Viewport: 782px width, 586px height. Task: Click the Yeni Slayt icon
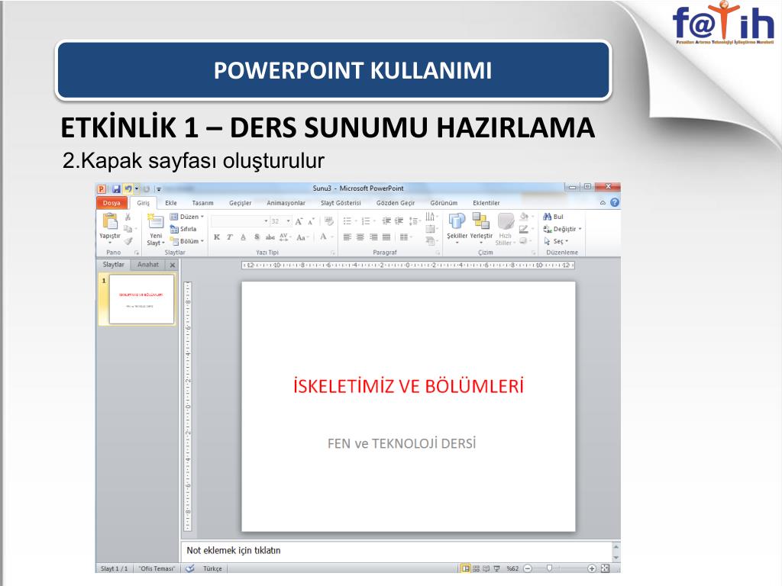(x=155, y=221)
